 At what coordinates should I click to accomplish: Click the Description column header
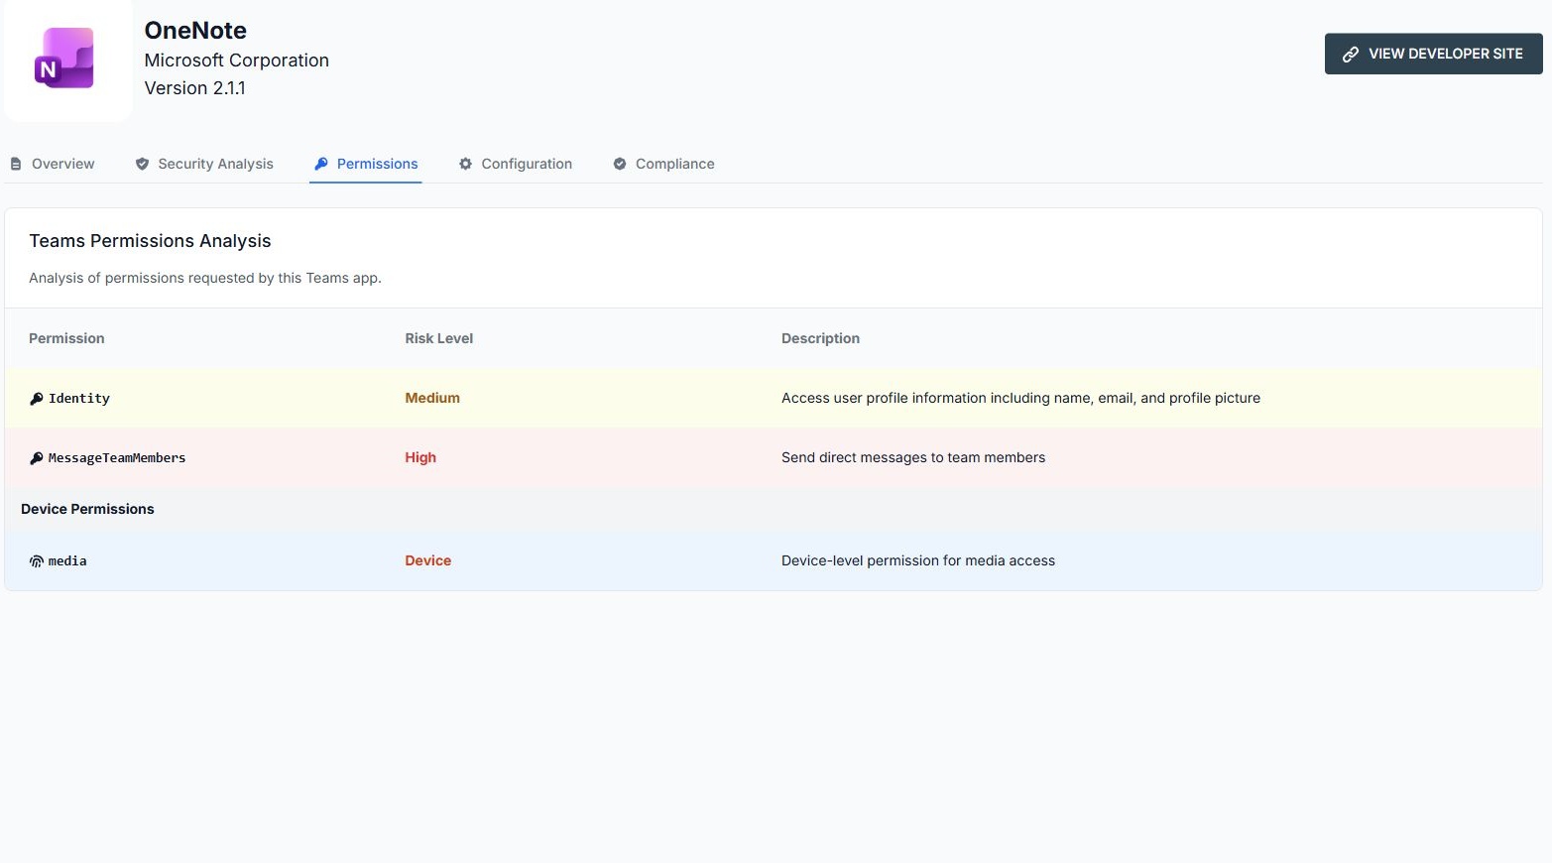point(820,338)
